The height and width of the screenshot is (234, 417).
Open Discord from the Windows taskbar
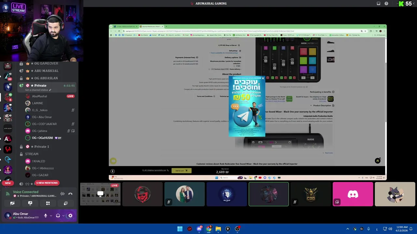pos(199,229)
